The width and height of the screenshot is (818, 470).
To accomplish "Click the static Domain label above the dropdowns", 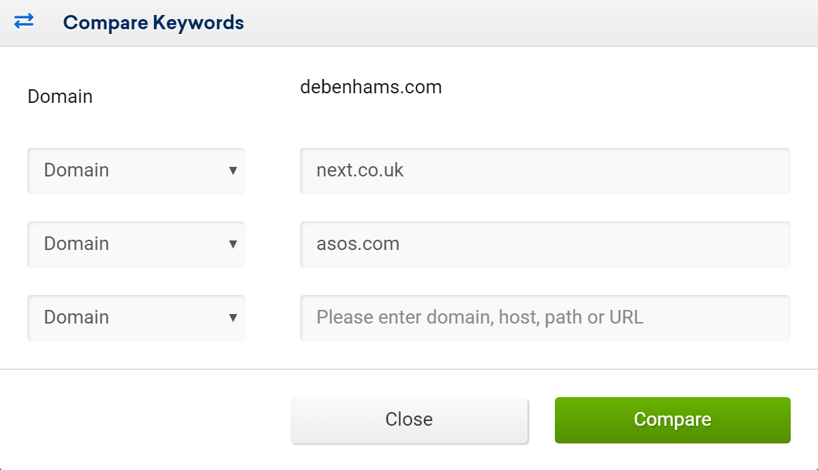I will [x=60, y=97].
